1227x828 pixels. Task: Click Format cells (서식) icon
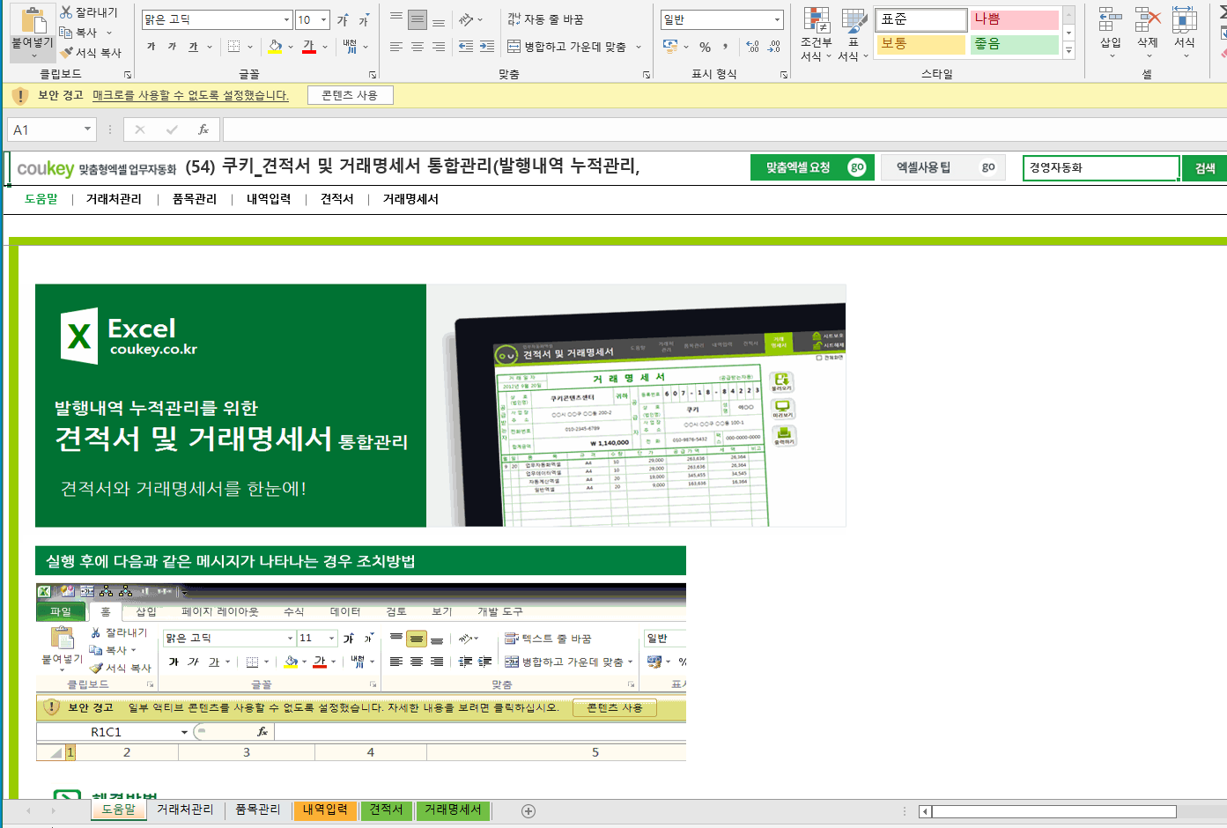click(1185, 20)
